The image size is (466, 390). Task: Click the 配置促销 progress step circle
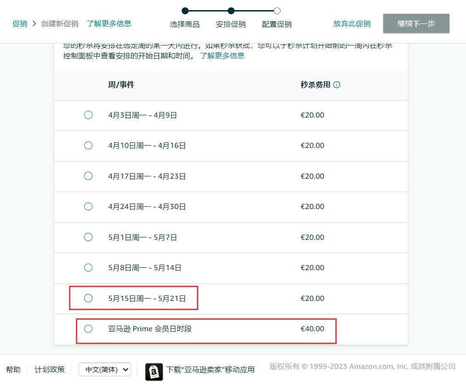[277, 11]
